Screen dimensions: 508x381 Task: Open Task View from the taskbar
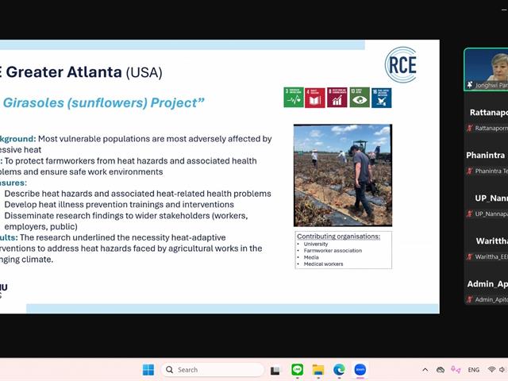point(275,370)
